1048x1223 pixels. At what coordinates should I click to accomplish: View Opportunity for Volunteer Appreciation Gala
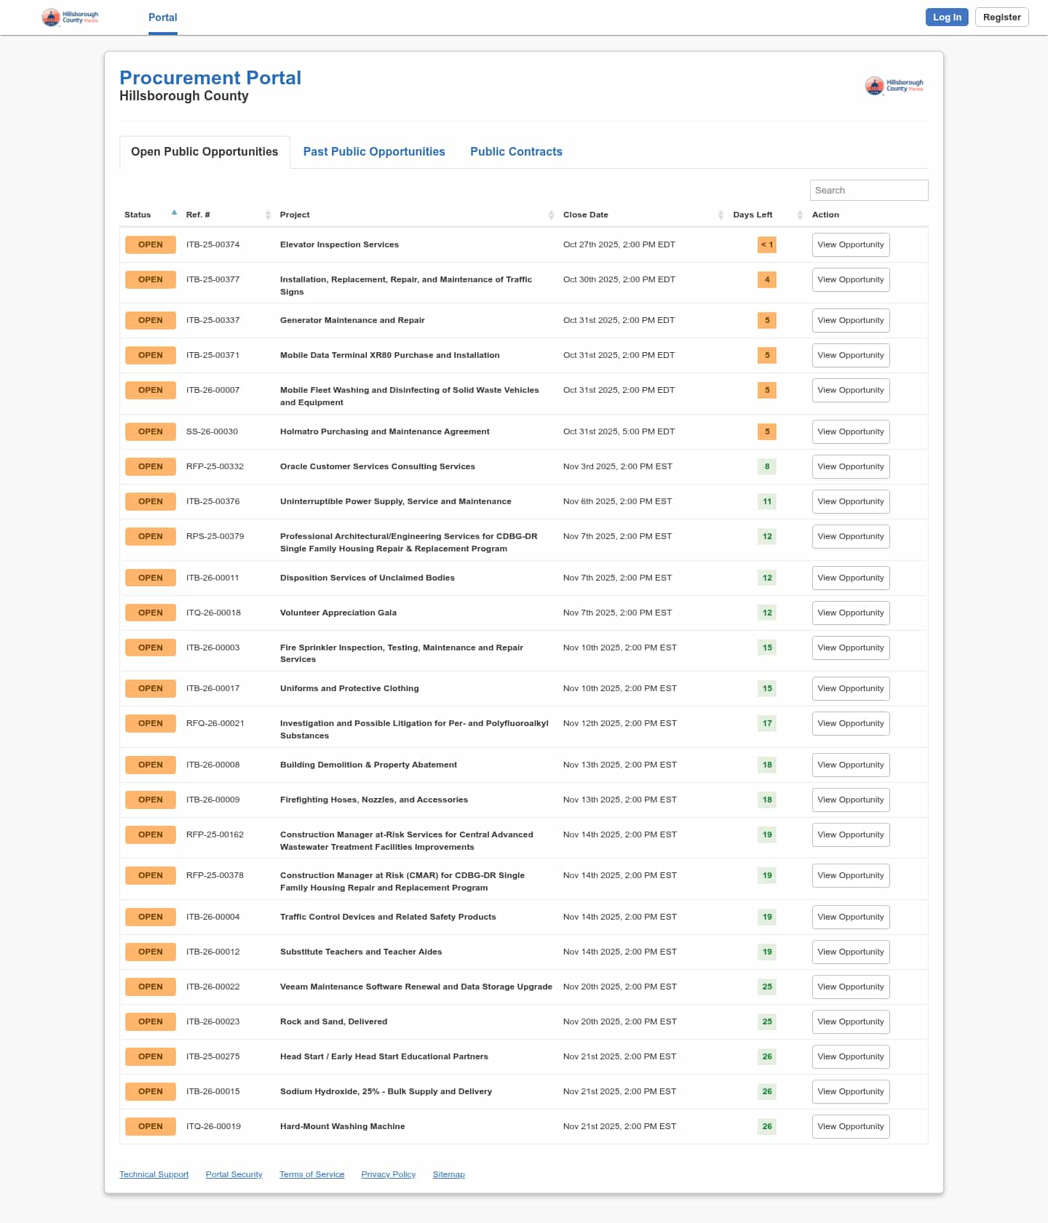(x=850, y=613)
